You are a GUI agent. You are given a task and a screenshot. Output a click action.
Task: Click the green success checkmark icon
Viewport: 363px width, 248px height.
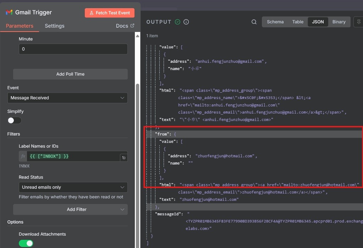pyautogui.click(x=177, y=22)
